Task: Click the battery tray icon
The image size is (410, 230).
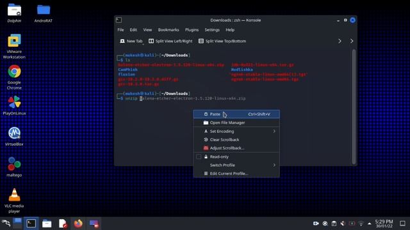Action: (x=352, y=224)
